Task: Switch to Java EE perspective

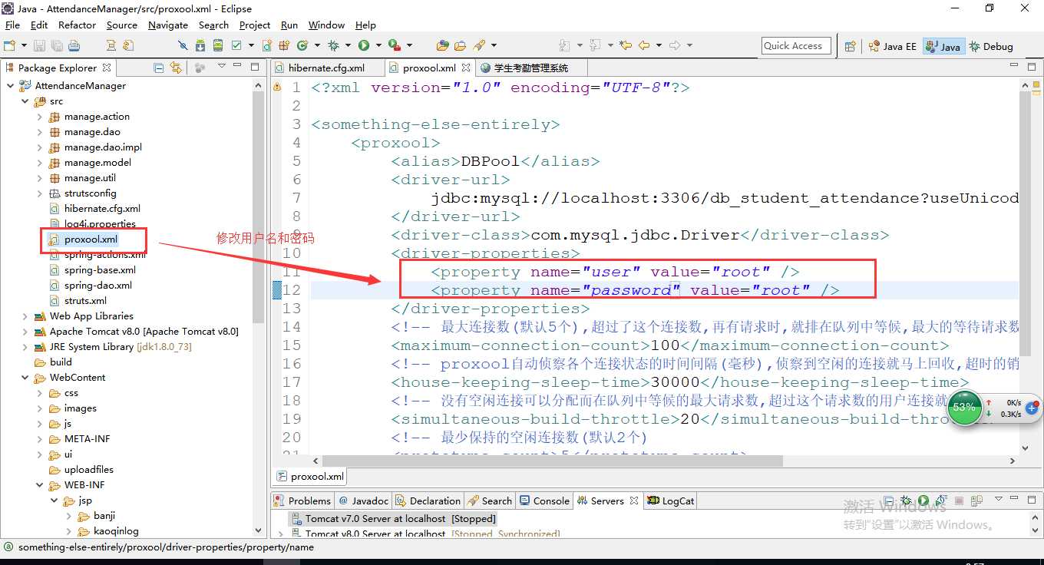Action: 892,46
